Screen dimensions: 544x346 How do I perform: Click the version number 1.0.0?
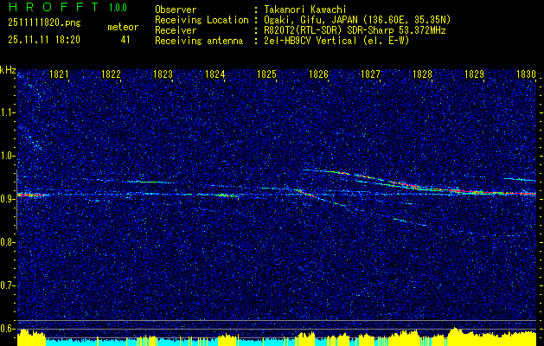[118, 8]
